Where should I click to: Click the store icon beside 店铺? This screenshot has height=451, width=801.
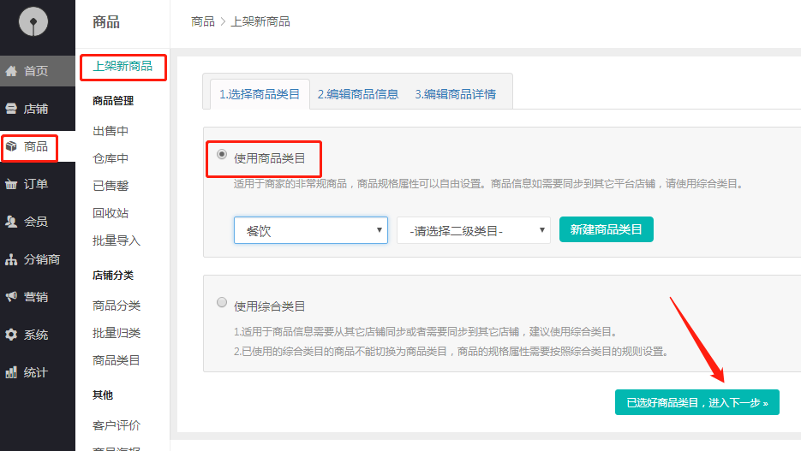click(12, 109)
